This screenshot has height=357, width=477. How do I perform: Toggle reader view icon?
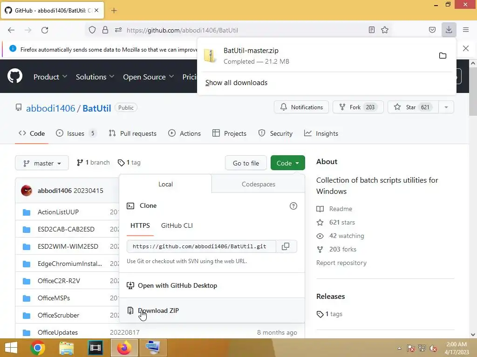click(371, 30)
